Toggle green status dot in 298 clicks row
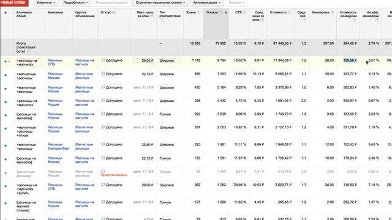This screenshot has width=392, height=220. [x=6, y=102]
